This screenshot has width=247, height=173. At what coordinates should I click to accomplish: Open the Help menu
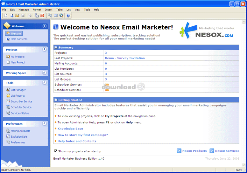[x=97, y=10]
